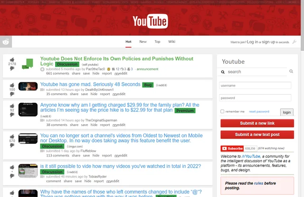Screen dimensions: 304x197
Task: Focus the username field
Action: coord(255,86)
